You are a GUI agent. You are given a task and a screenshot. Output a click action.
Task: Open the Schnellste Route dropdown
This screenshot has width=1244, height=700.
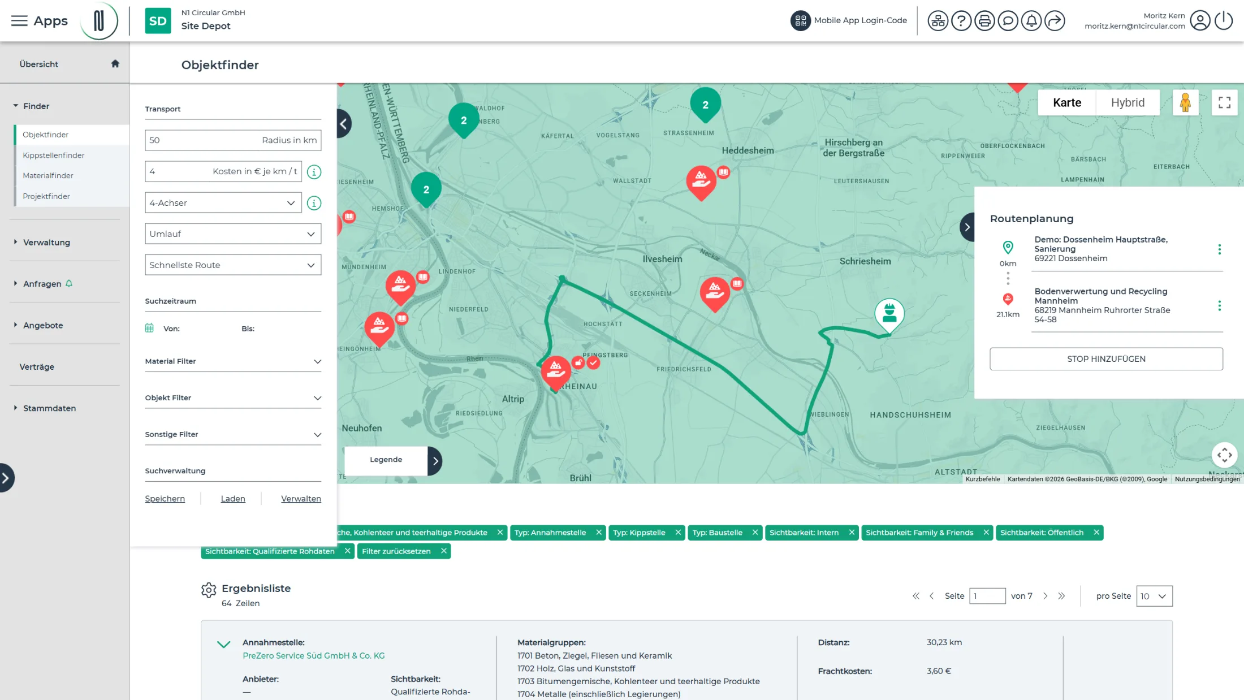(x=233, y=265)
